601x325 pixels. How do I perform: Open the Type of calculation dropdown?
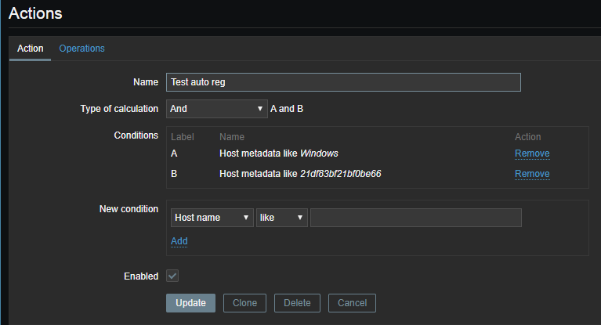[x=216, y=109]
